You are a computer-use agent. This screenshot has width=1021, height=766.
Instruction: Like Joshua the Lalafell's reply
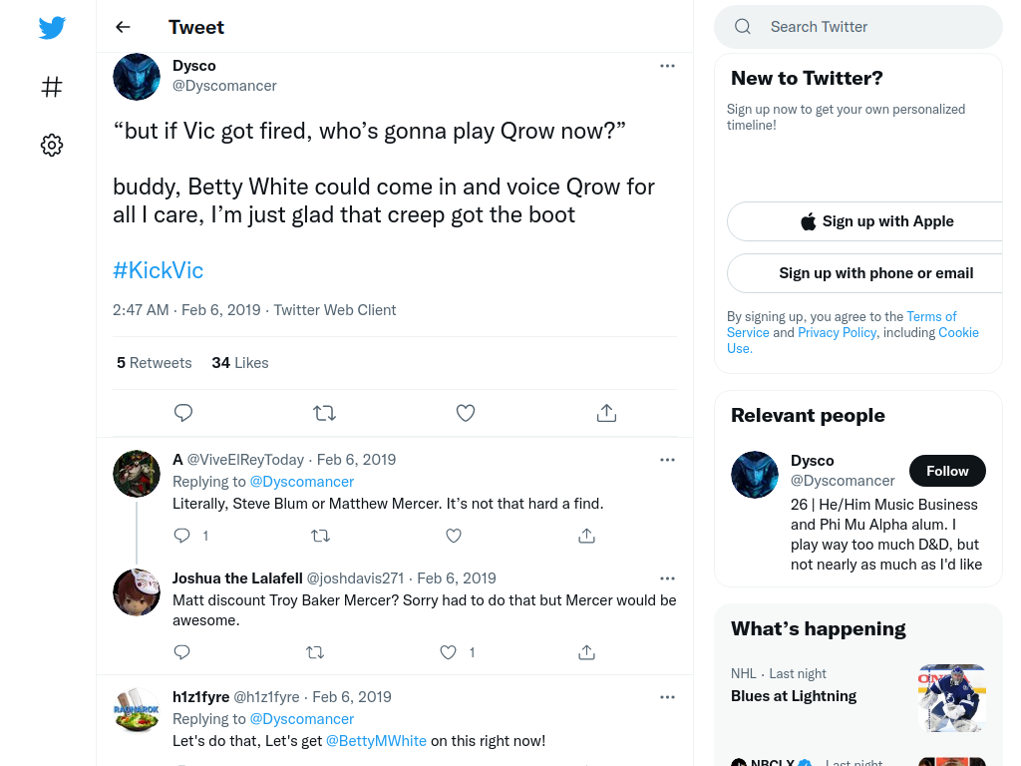tap(448, 652)
